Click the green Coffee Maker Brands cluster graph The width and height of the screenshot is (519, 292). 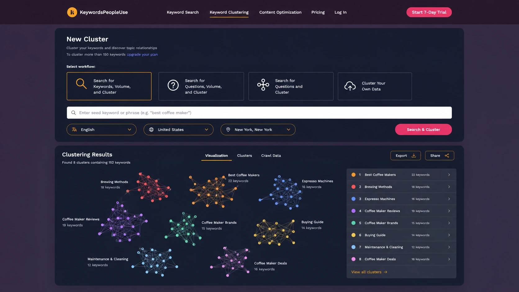(183, 229)
